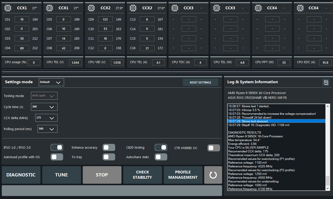Open the Testing mode AVX Light dropdown
The height and width of the screenshot is (199, 333).
point(44,96)
